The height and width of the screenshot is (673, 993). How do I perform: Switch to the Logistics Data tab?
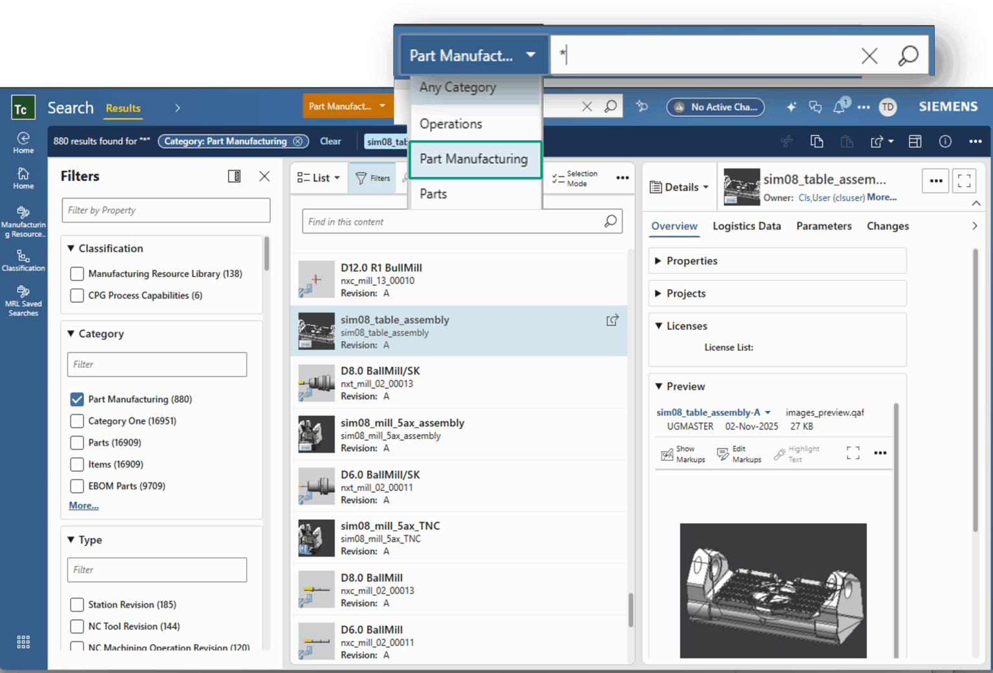point(747,226)
